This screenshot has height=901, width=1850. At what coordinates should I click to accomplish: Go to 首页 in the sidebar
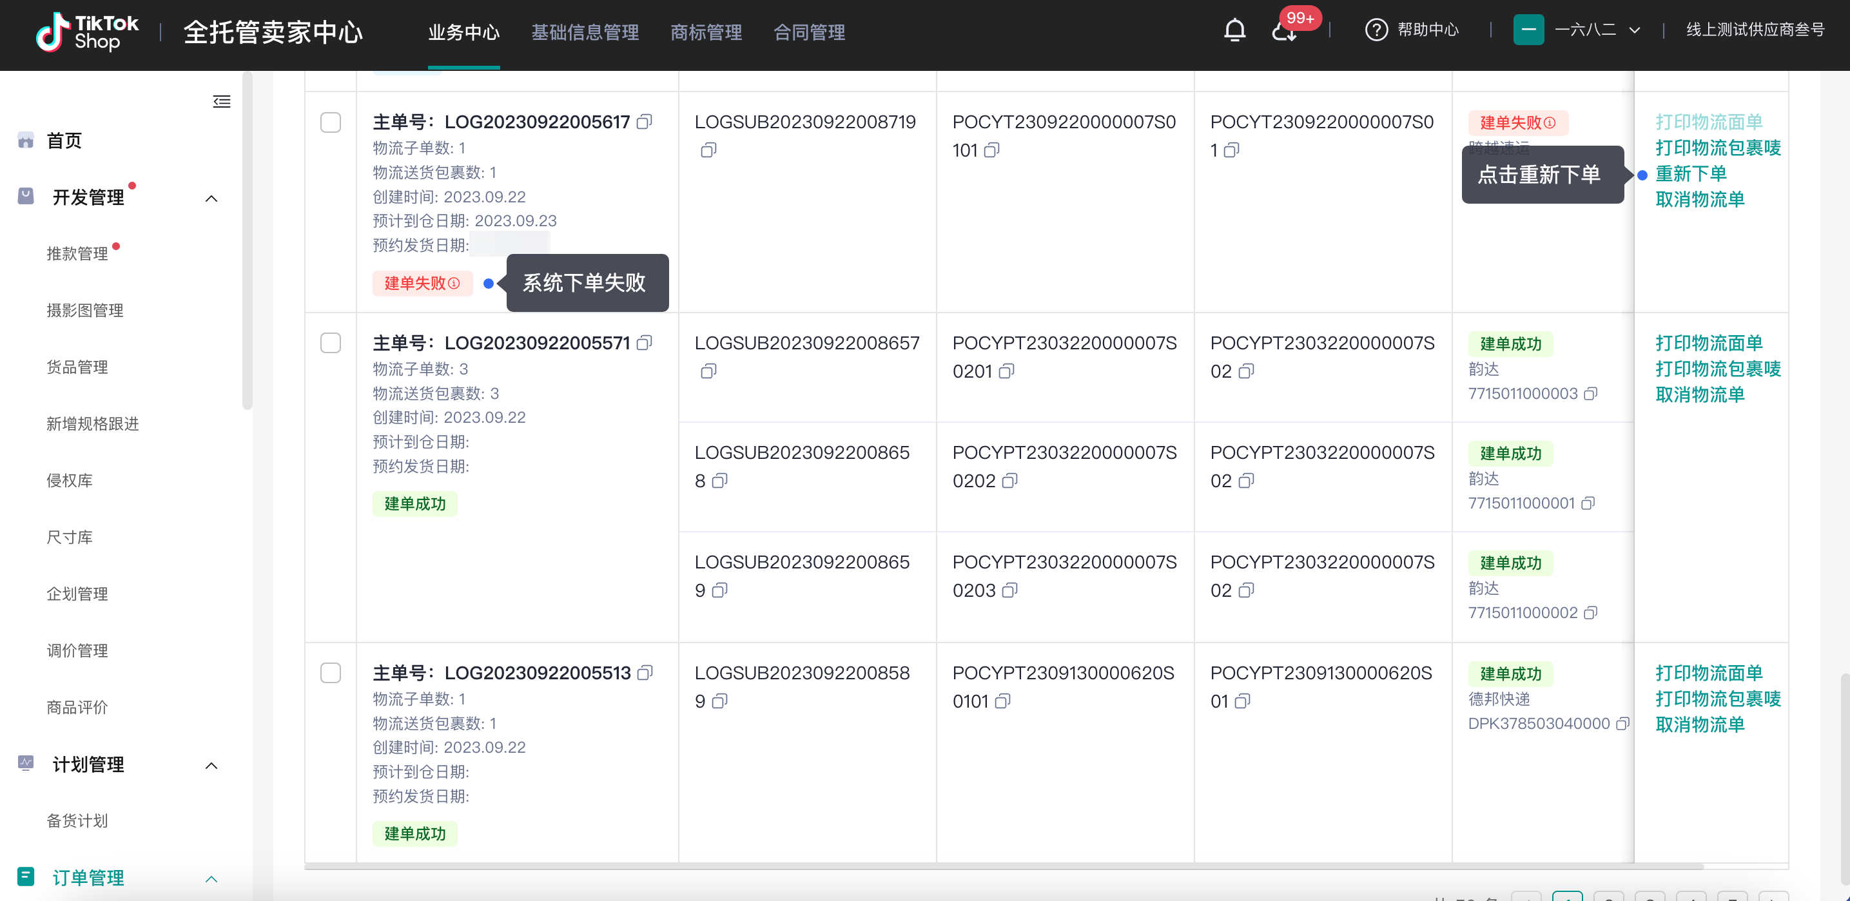point(64,140)
